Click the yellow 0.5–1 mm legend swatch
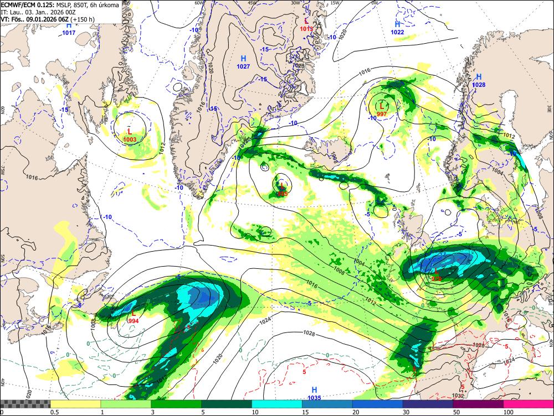 [x=75, y=404]
